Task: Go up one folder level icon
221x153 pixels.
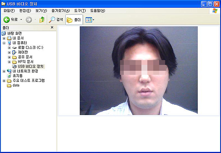Action: click(x=42, y=20)
